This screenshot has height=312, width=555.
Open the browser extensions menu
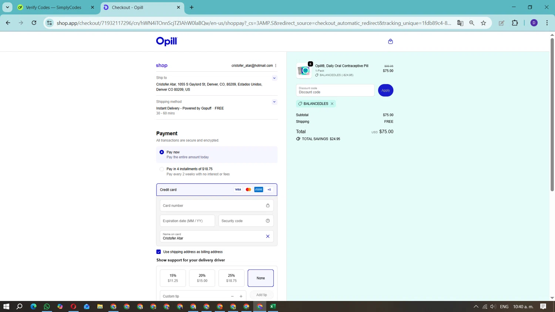pos(515,23)
